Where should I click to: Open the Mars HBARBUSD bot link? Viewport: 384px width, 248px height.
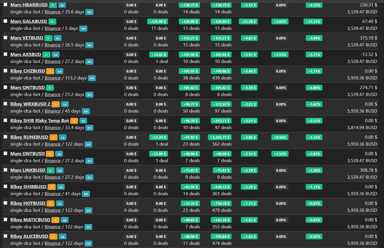click(29, 5)
